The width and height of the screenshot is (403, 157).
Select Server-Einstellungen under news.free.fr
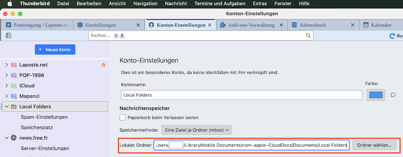pos(45,148)
